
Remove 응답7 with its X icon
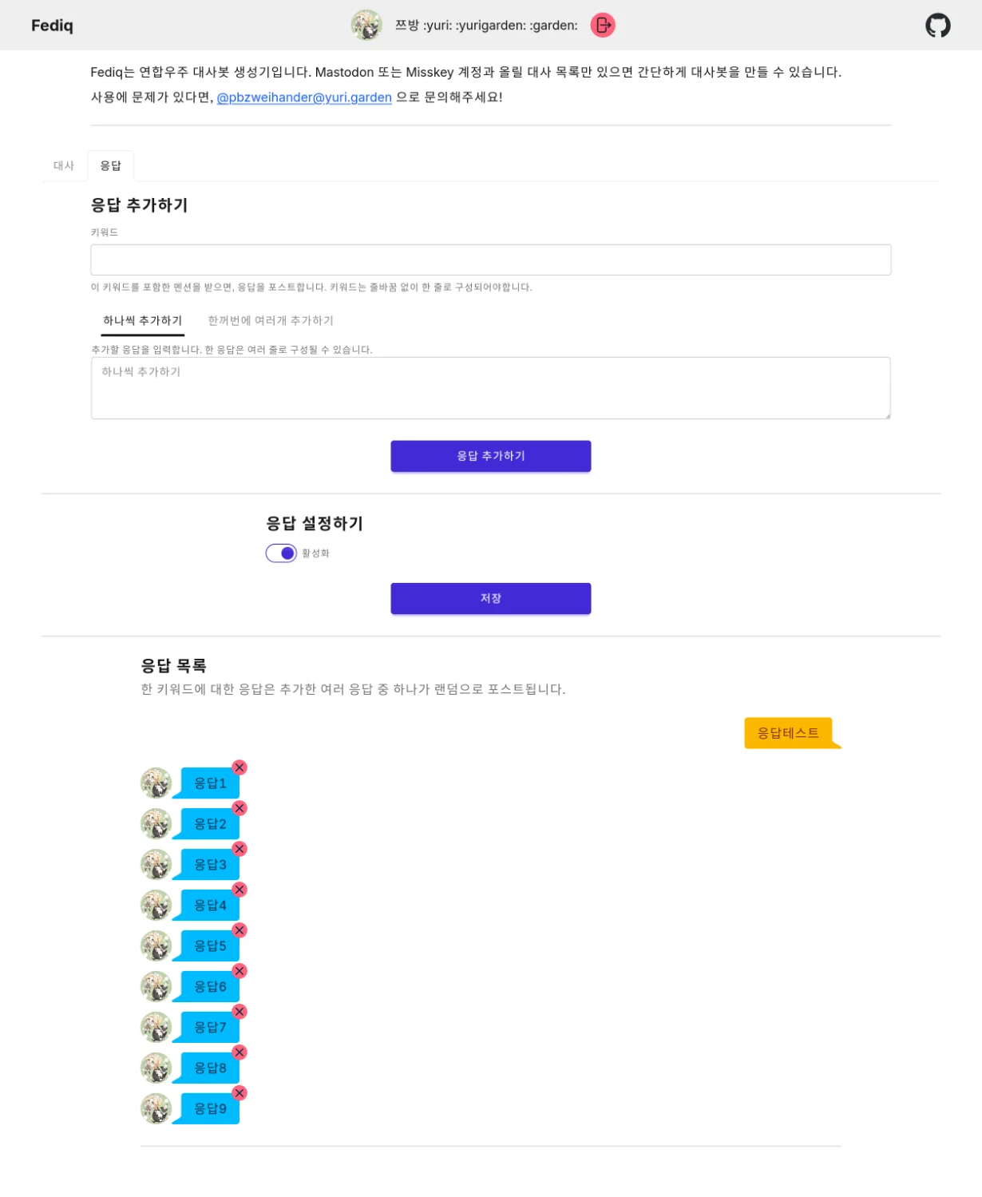click(x=240, y=1012)
